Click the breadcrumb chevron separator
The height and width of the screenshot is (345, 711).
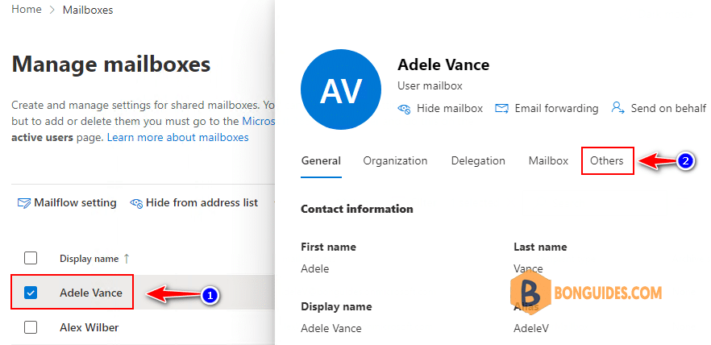52,10
